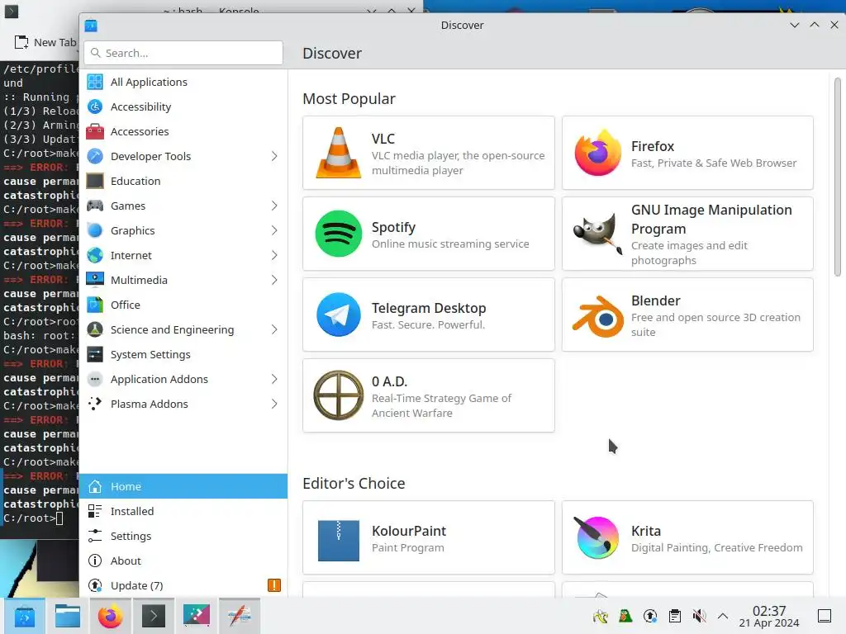Expand Science and Engineering chevron

click(274, 329)
